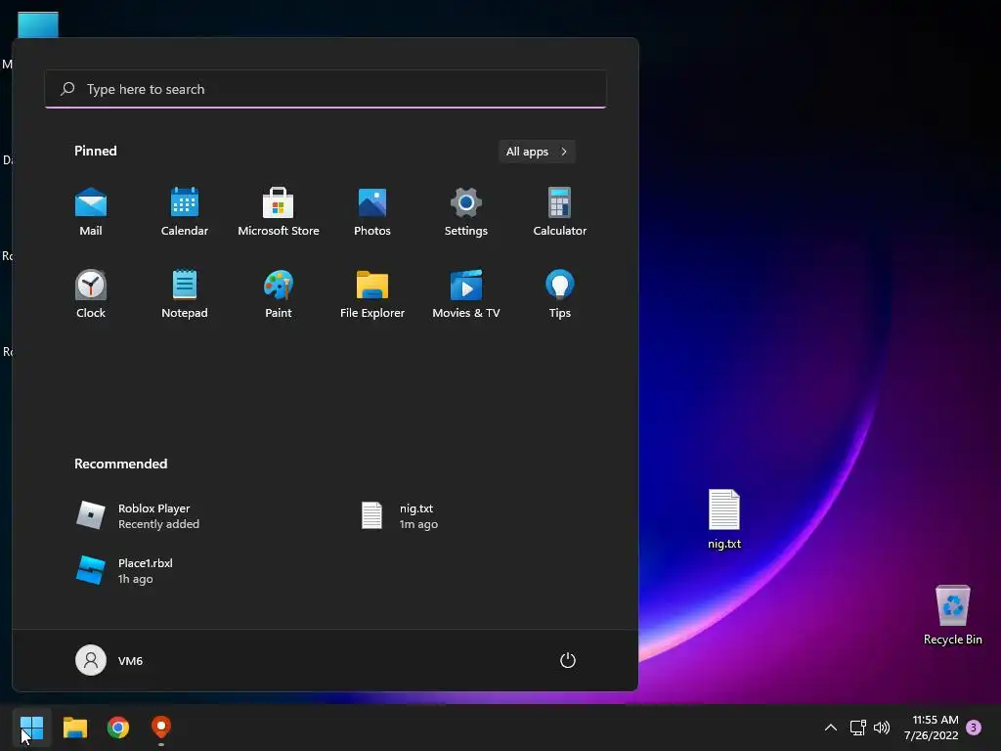
Task: Select the nig.txt desktop file
Action: tap(724, 519)
